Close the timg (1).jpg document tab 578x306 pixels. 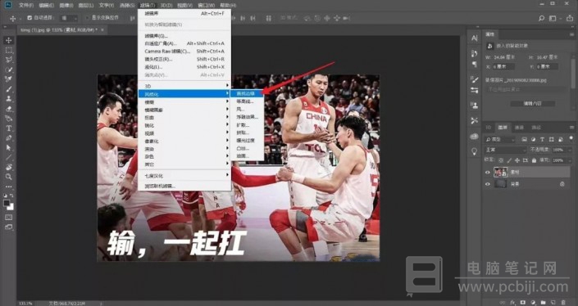(102, 29)
